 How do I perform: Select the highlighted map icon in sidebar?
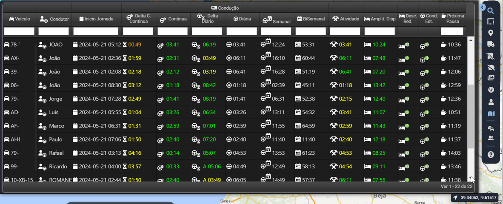491,114
